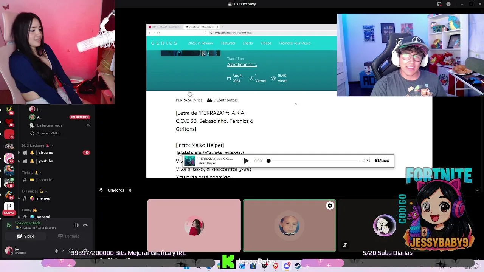Open the server with the 13 badge
484x272 pixels.
(x=9, y=110)
